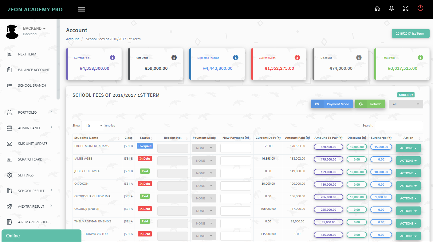Viewport: 433px width, 242px height.
Task: Click the home icon in top bar
Action: pyautogui.click(x=377, y=9)
